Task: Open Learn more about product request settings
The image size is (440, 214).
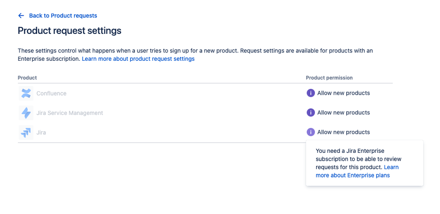Action: [138, 59]
